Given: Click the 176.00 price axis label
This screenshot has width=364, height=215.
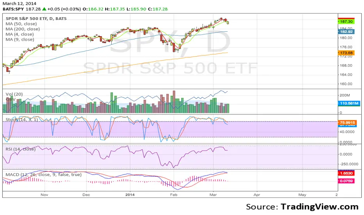Looking at the screenshot, I should click(x=346, y=47).
